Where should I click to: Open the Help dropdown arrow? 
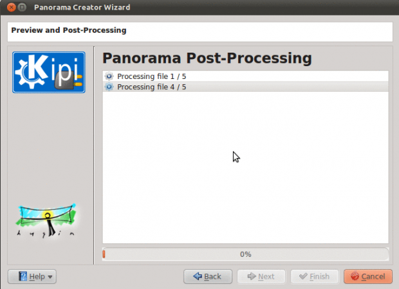pyautogui.click(x=50, y=277)
